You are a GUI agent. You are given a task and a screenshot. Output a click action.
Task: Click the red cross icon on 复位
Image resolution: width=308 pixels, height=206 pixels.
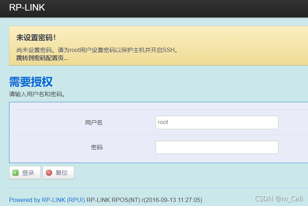pyautogui.click(x=49, y=173)
